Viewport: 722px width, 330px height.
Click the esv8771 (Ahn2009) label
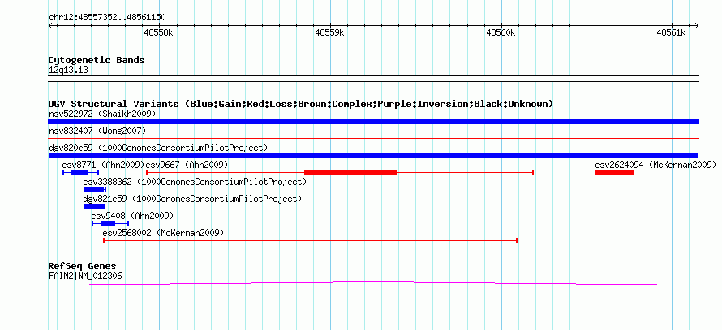pyautogui.click(x=103, y=165)
